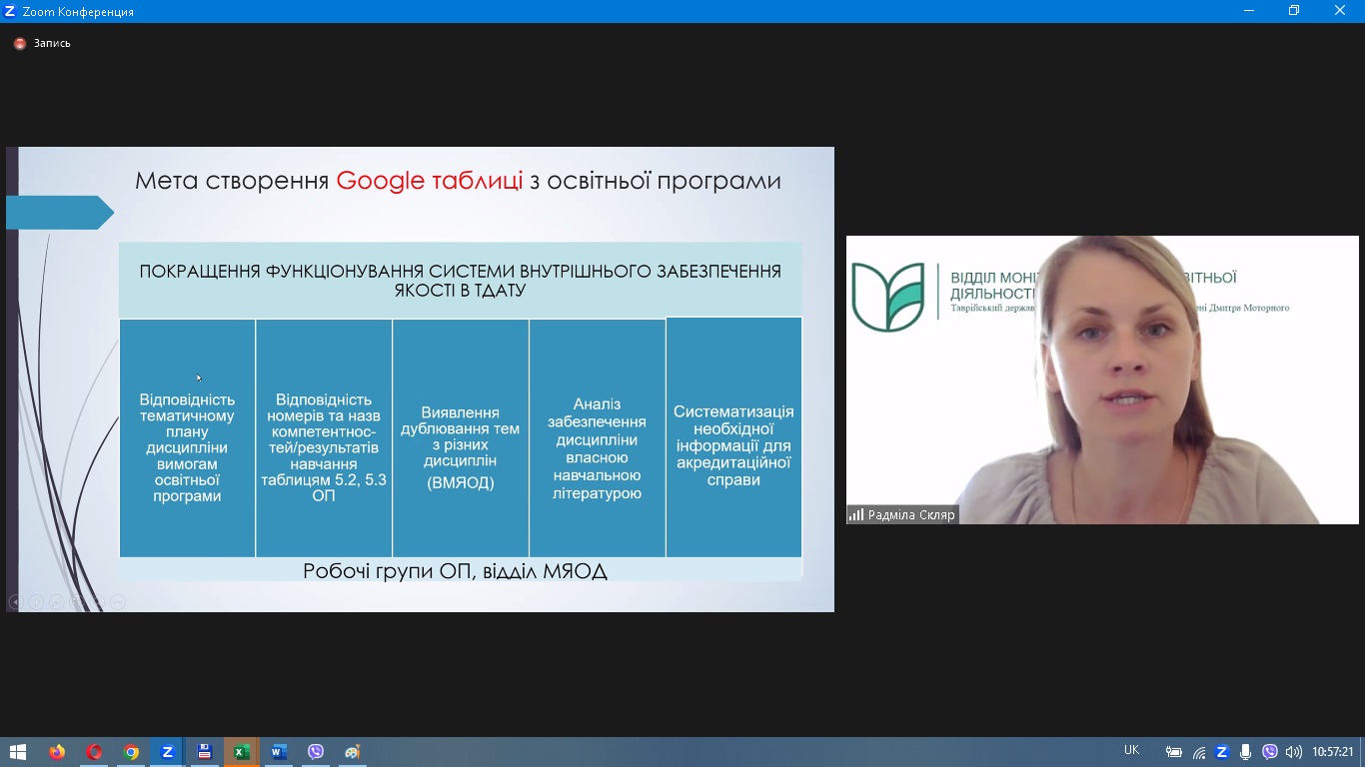The width and height of the screenshot is (1365, 767).
Task: Open Opera browser from the taskbar
Action: (x=94, y=752)
